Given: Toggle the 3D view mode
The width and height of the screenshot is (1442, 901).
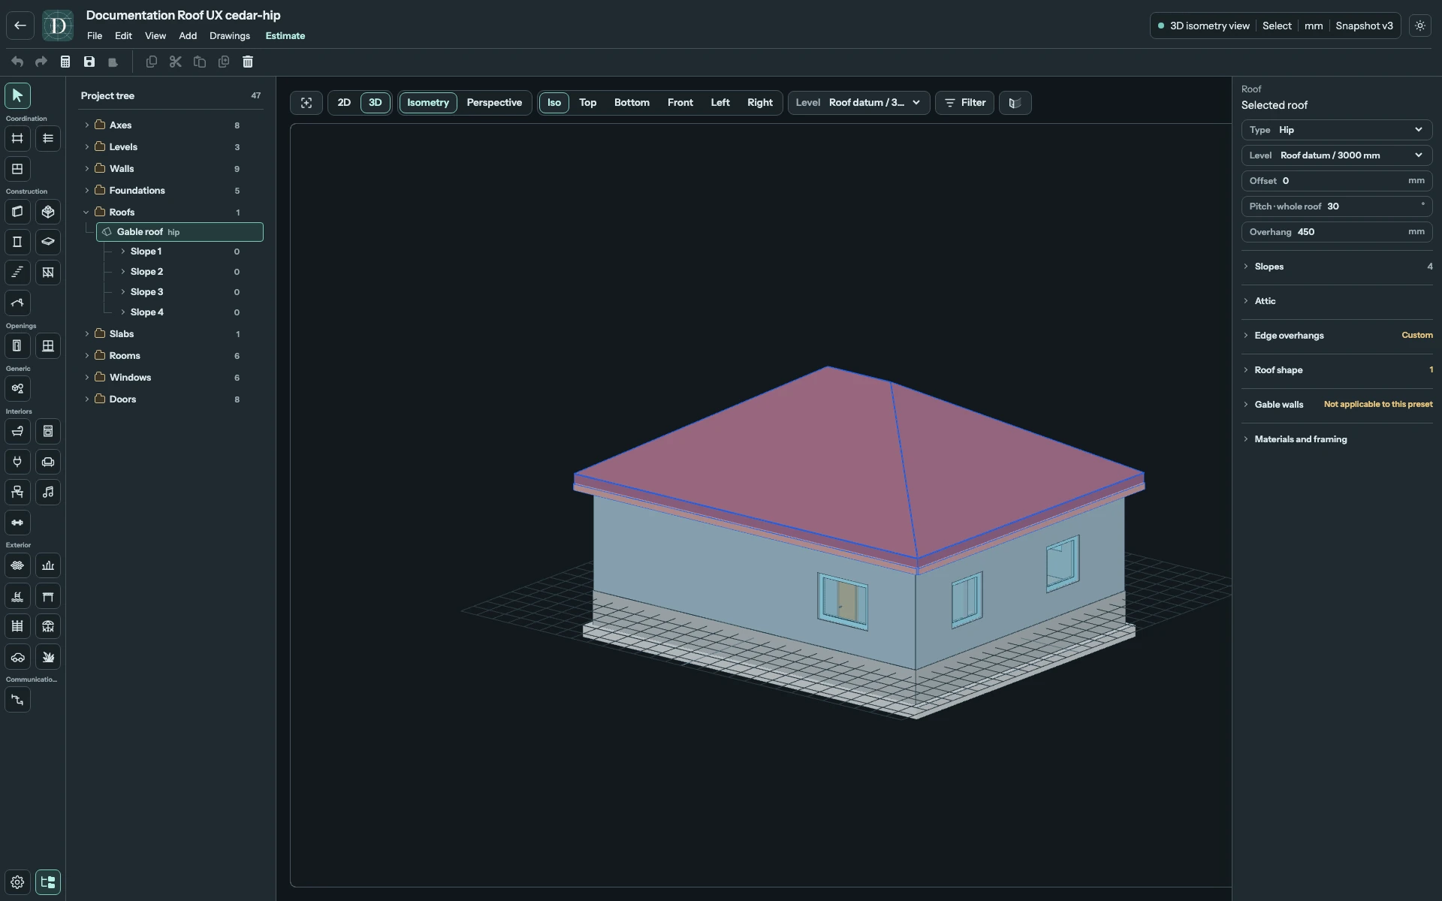Looking at the screenshot, I should (375, 103).
